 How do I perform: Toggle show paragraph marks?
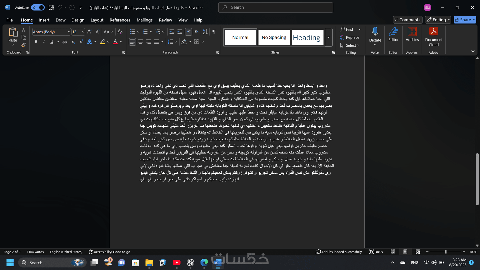[214, 32]
